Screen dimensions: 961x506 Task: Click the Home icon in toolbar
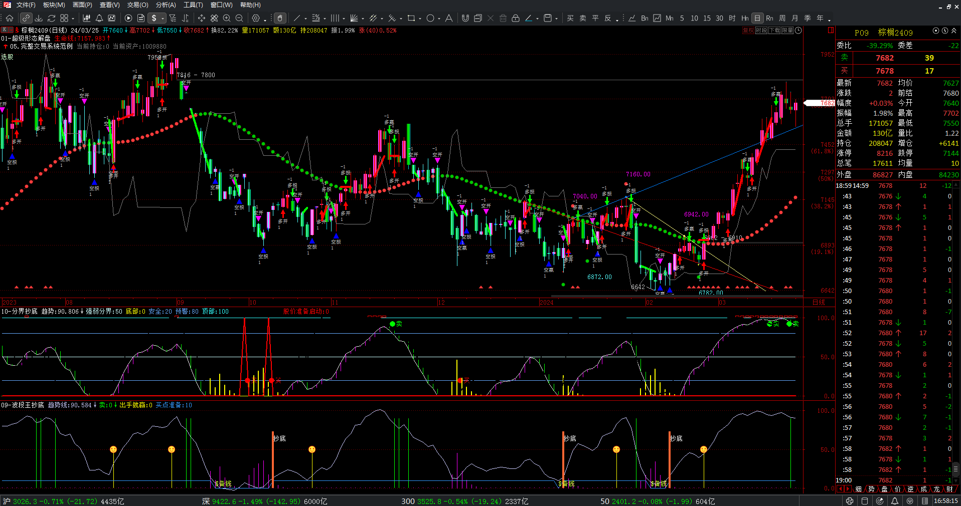[10, 18]
